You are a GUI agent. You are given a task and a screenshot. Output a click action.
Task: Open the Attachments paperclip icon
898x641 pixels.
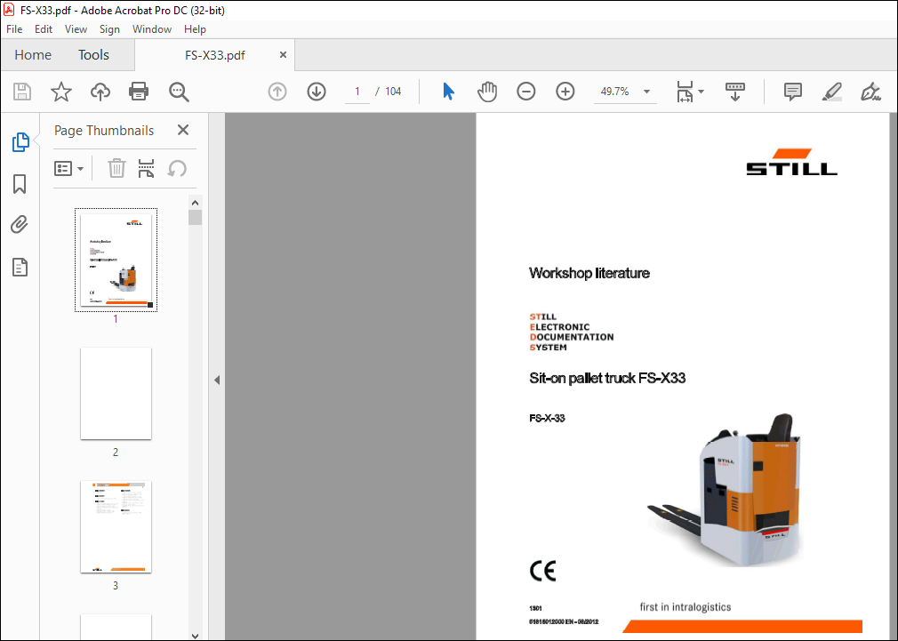point(20,225)
